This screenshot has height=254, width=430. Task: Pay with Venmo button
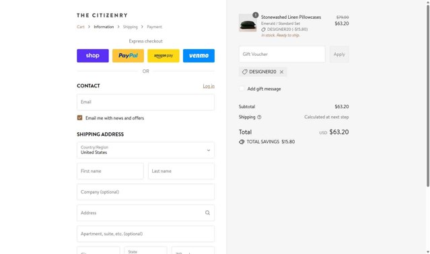tap(199, 56)
